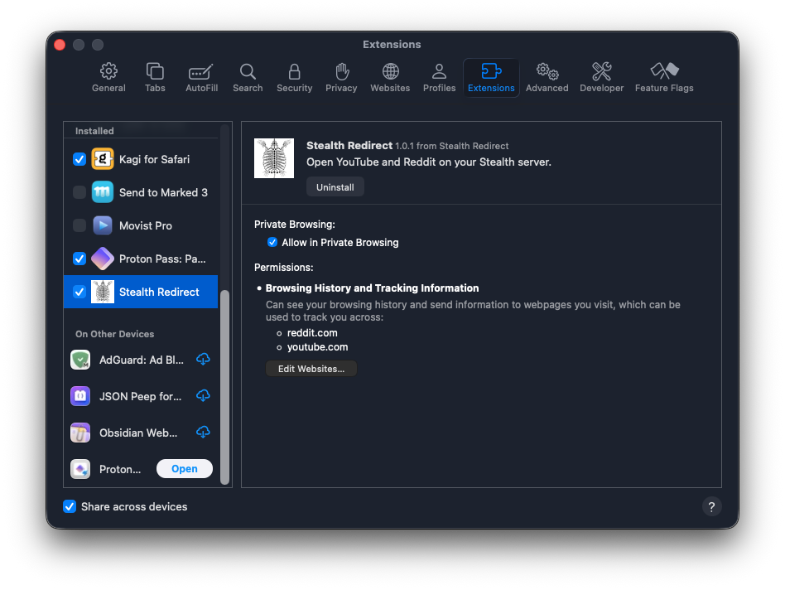Select the Extensions tab
This screenshot has height=590, width=785.
coord(491,78)
